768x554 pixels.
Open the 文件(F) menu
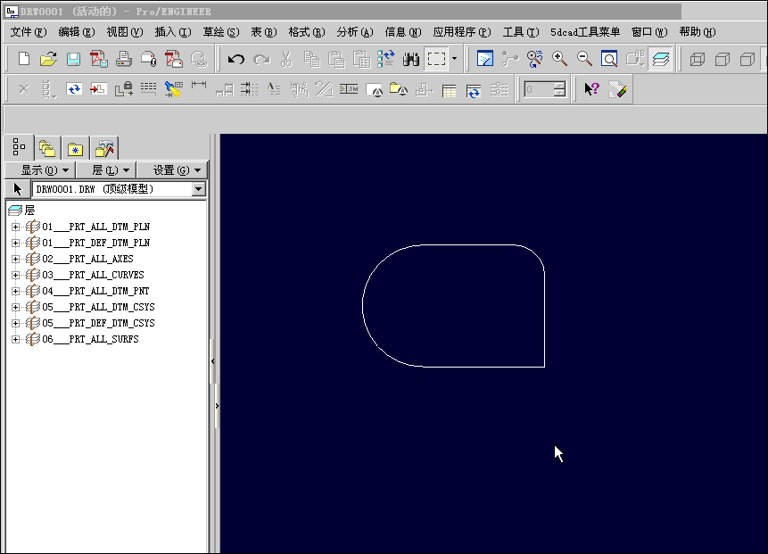click(x=29, y=32)
